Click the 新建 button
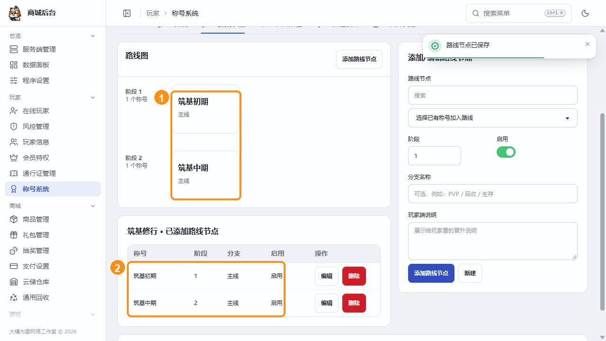606x341 pixels. [470, 273]
